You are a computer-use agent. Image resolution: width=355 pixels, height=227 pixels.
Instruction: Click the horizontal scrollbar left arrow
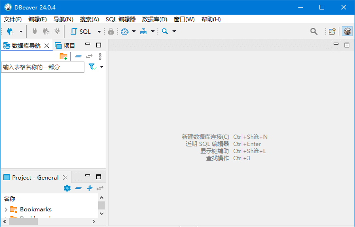click(5, 221)
